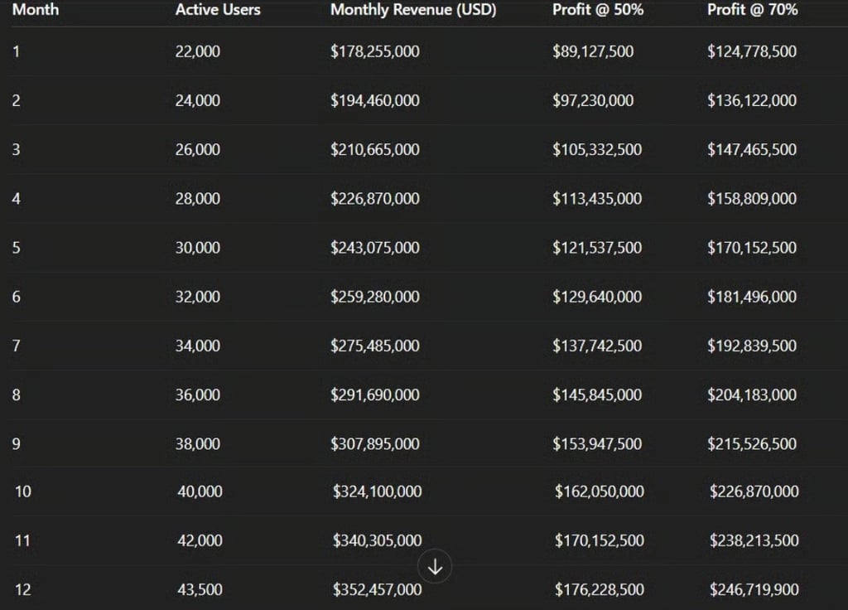Select the $324,100,000 revenue cell

coord(378,491)
